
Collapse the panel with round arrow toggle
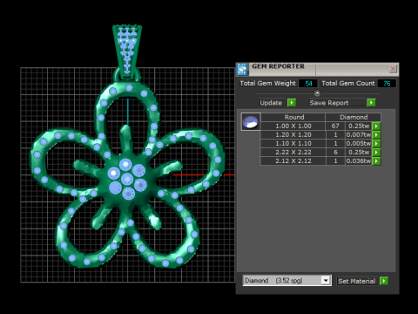pyautogui.click(x=317, y=93)
